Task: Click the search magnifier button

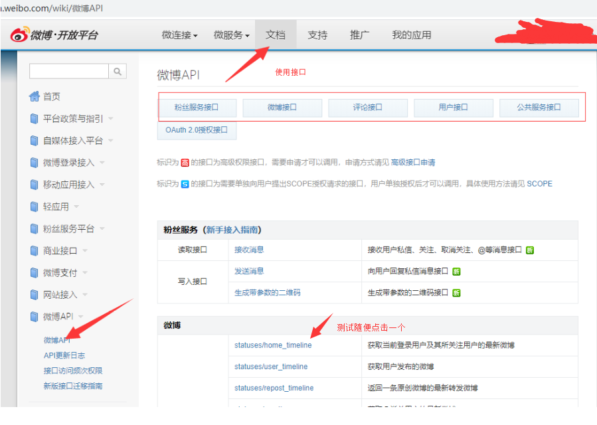Action: (118, 71)
